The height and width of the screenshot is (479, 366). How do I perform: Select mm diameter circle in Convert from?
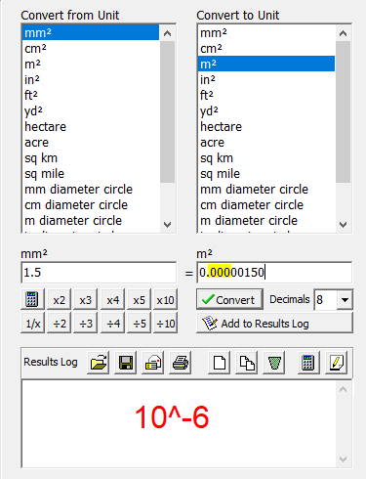pyautogui.click(x=91, y=189)
